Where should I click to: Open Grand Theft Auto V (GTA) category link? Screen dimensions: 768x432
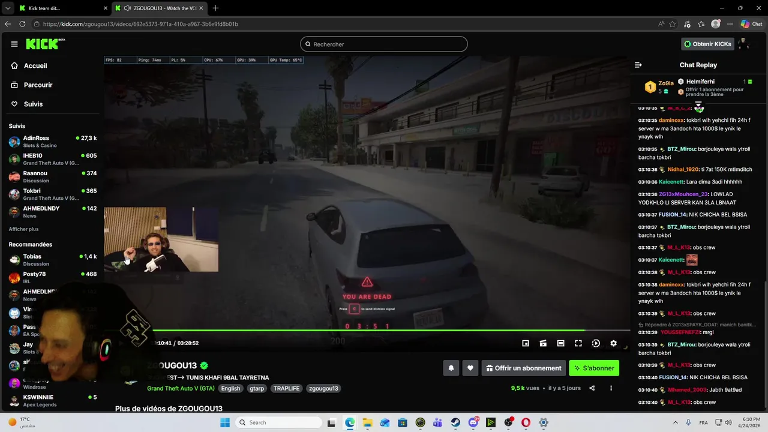point(181,388)
